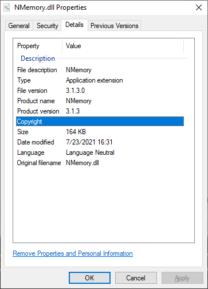Close the NMemory.dll Properties dialog
The height and width of the screenshot is (289, 208).
(199, 7)
